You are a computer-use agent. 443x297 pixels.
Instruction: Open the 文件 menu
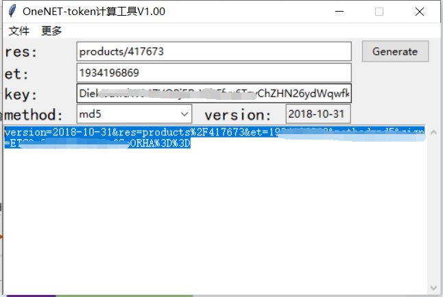pyautogui.click(x=19, y=31)
